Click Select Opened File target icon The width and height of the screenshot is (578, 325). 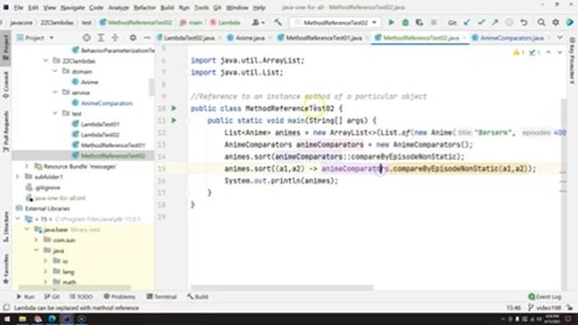click(87, 38)
